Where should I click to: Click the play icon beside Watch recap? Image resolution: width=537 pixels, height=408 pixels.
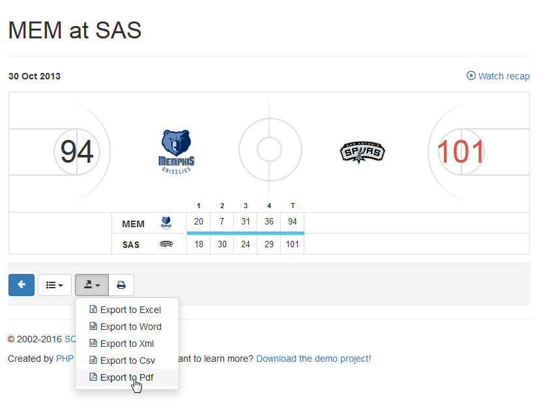pyautogui.click(x=471, y=75)
